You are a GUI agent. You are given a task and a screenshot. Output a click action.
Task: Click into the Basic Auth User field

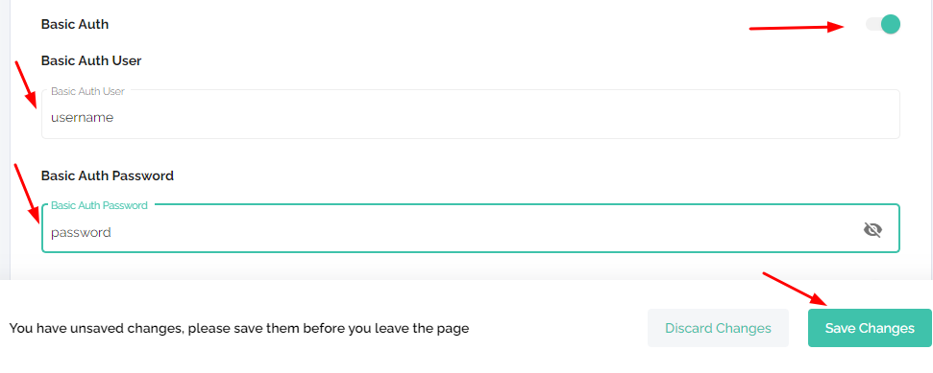(x=470, y=114)
